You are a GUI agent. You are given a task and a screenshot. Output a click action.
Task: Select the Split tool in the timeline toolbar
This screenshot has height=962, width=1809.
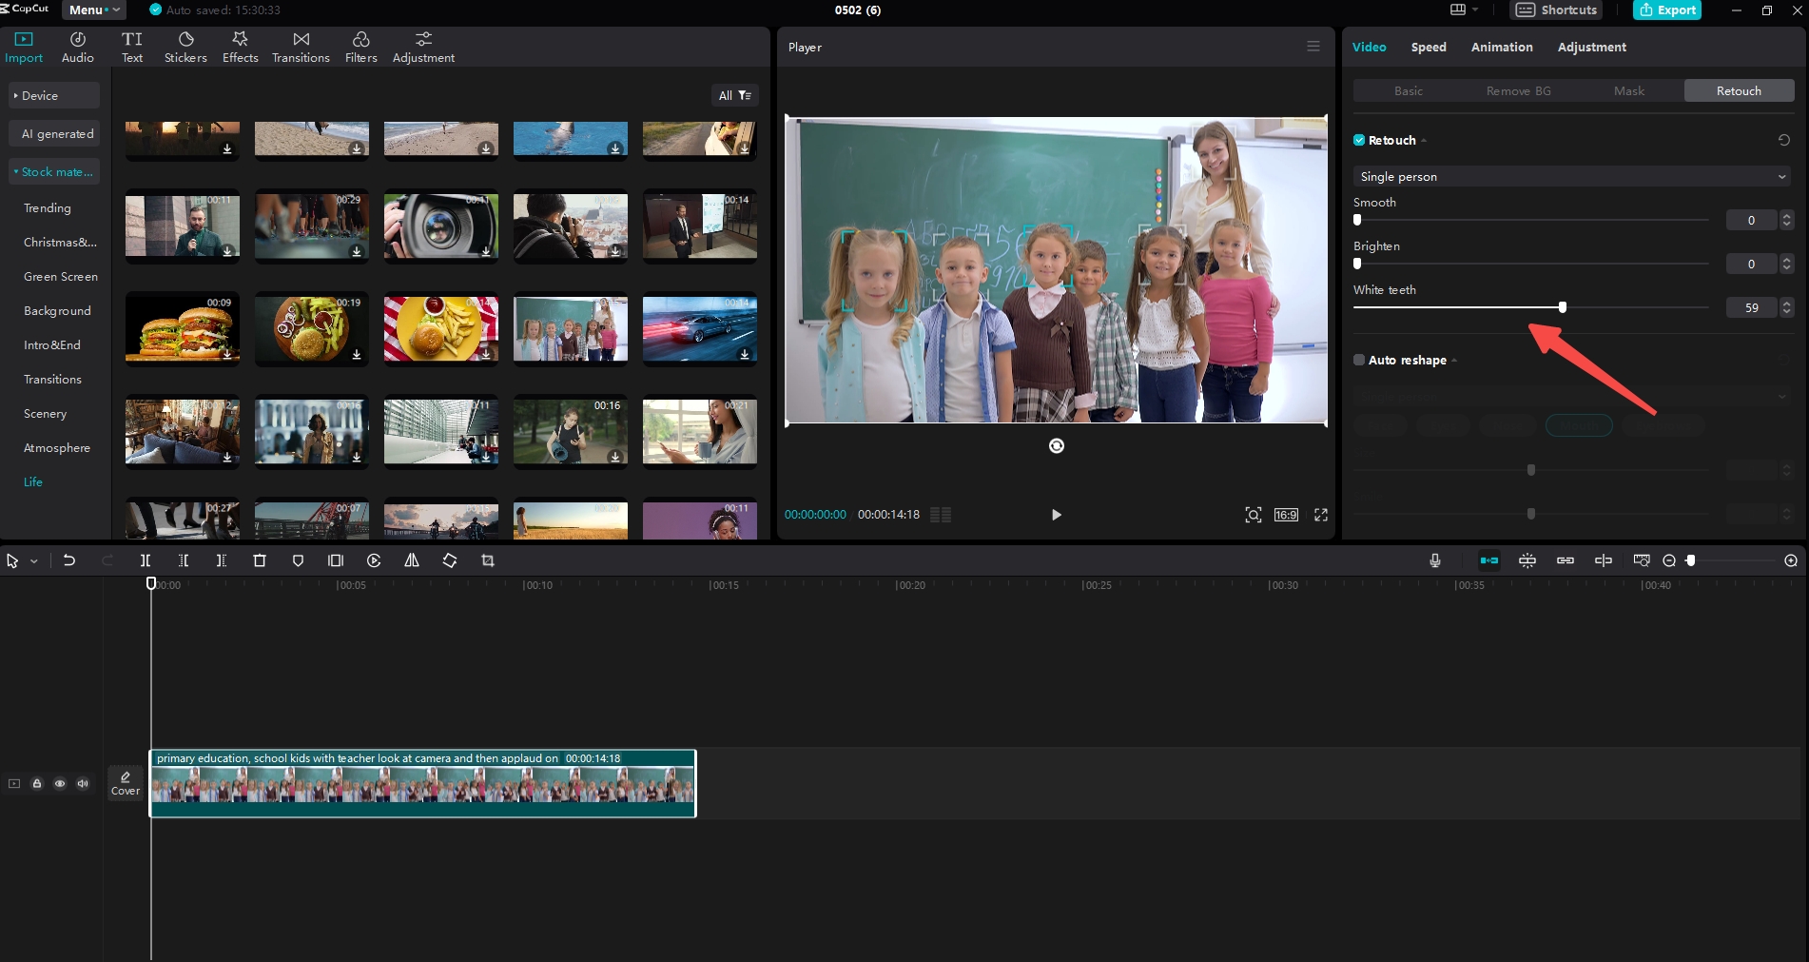[x=146, y=560]
